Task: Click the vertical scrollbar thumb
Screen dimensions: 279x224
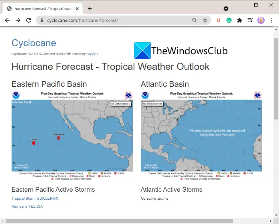Action: coord(276,79)
